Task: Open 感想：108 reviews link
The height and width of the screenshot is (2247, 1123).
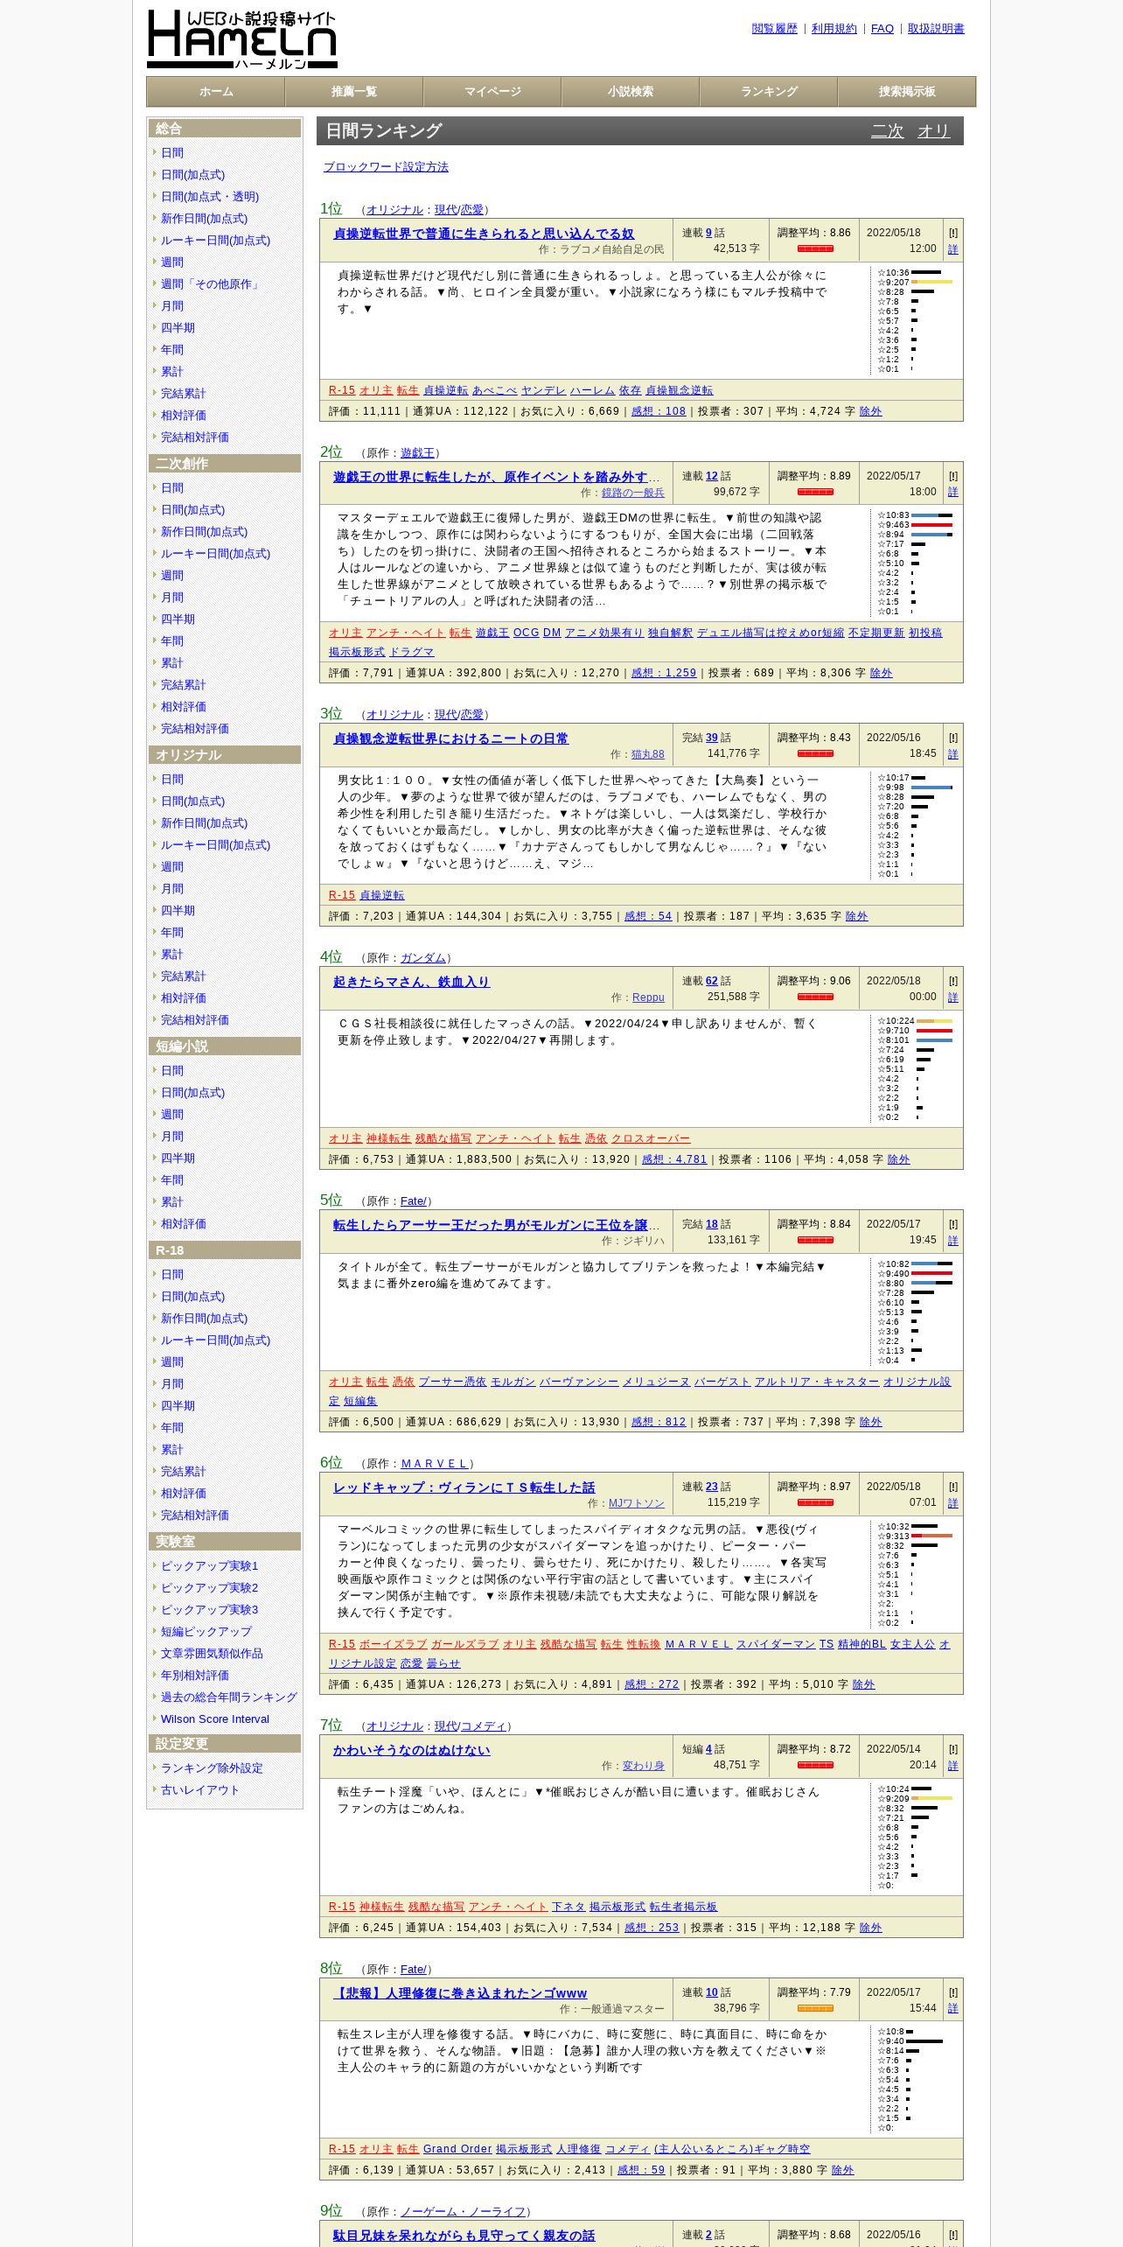Action: pos(659,411)
